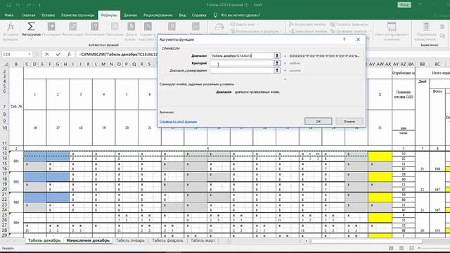Viewport: 450px width, 253px height.
Task: Click the Insert Function fx ribbon button
Action: point(11,31)
